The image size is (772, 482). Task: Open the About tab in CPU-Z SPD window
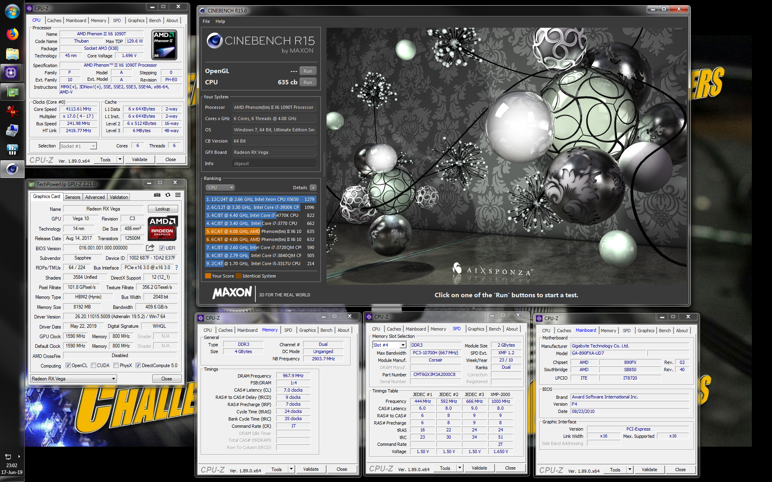point(512,329)
